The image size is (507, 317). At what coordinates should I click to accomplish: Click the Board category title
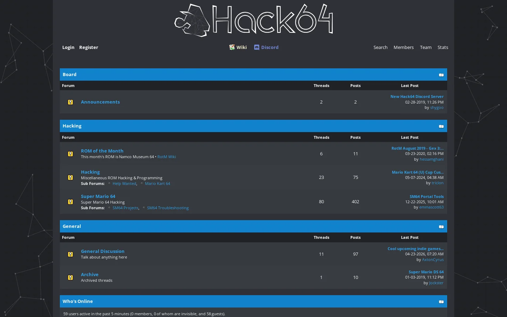click(x=69, y=74)
